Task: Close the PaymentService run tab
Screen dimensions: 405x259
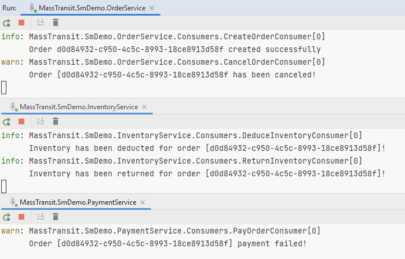Action: pos(143,202)
